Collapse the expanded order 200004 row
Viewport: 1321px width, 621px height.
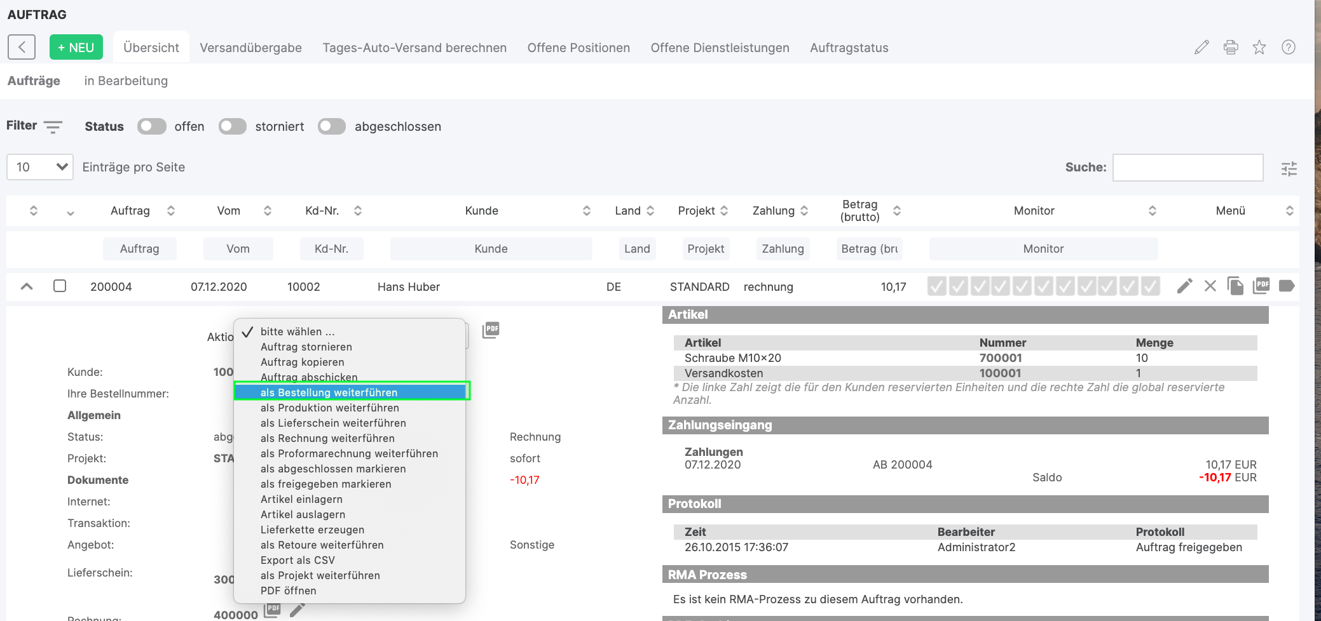click(27, 286)
